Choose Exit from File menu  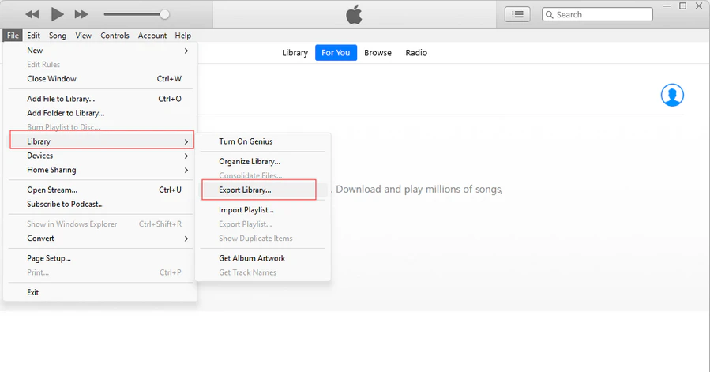pyautogui.click(x=100, y=292)
